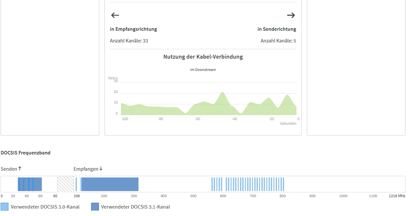Viewport: 409px width, 216px height.
Task: Click 'Anzahl Kanäle: 33' text
Action: 129,41
